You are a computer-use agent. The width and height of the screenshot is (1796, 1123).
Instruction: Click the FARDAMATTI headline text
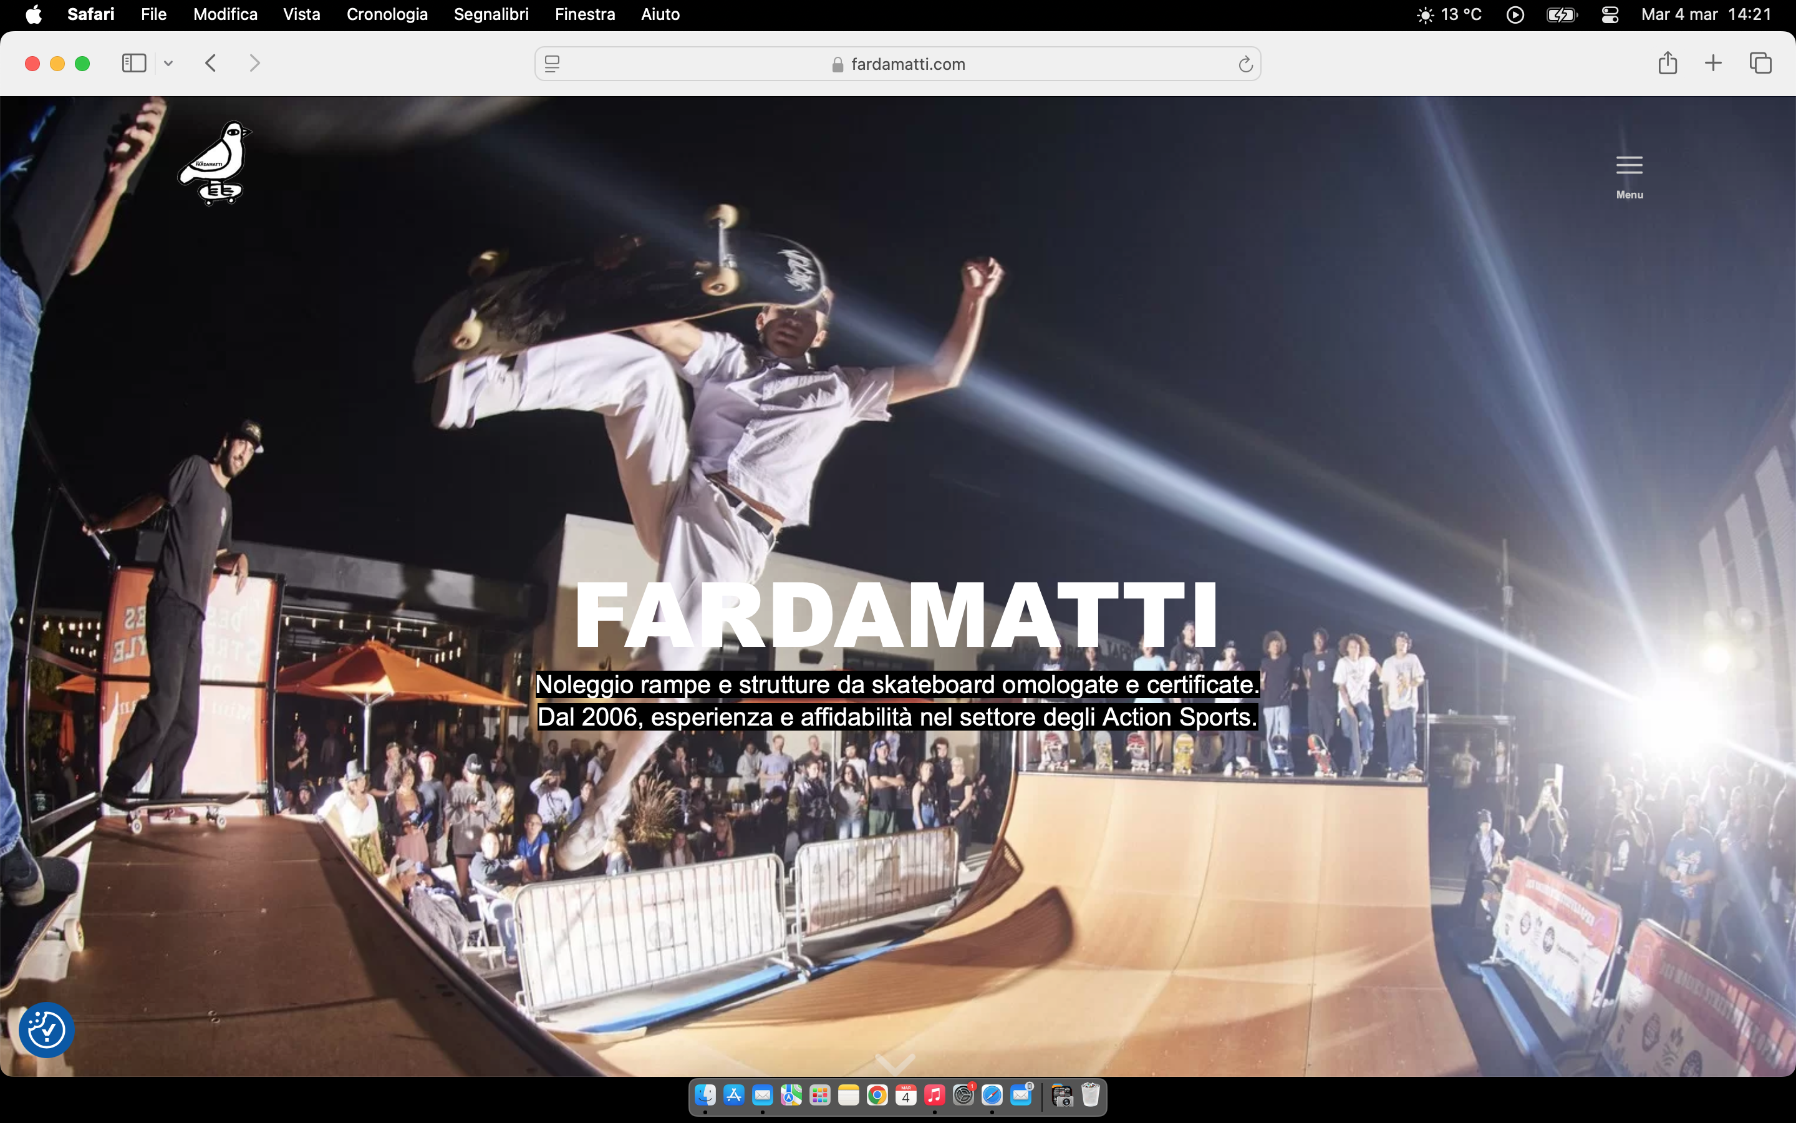(x=897, y=616)
